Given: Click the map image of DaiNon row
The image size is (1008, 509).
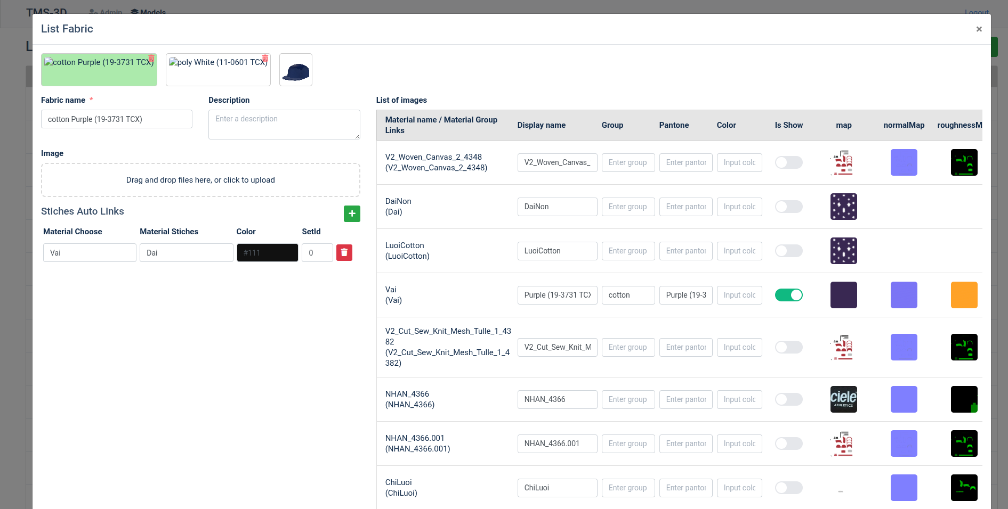Looking at the screenshot, I should tap(843, 207).
